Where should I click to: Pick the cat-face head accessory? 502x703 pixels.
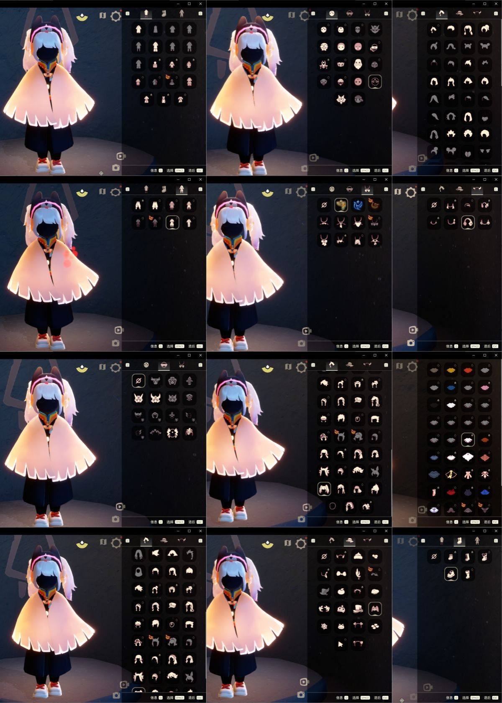click(341, 626)
